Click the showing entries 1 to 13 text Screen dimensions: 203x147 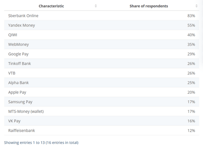pos(41,143)
